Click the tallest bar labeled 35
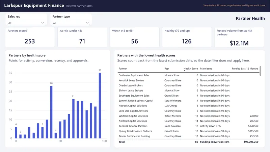Image resolution: width=270 pixels, height=152 pixels. coord(100,105)
